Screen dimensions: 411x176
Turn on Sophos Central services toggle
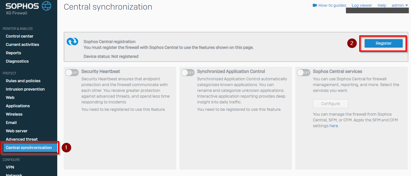[x=304, y=73]
